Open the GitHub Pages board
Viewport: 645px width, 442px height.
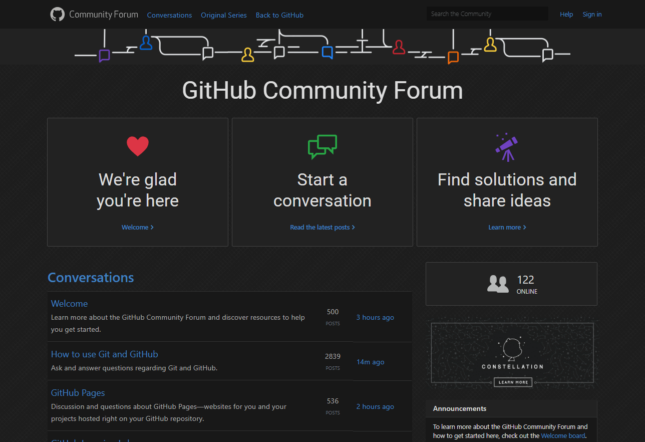78,393
